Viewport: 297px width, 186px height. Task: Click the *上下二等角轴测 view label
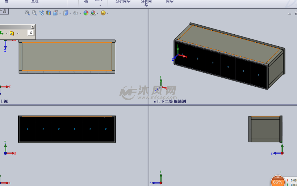170,101
